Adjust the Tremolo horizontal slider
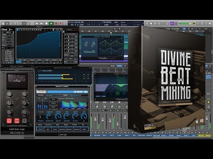The image size is (213, 159). point(89,52)
